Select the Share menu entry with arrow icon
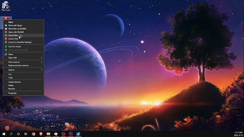 [24, 54]
